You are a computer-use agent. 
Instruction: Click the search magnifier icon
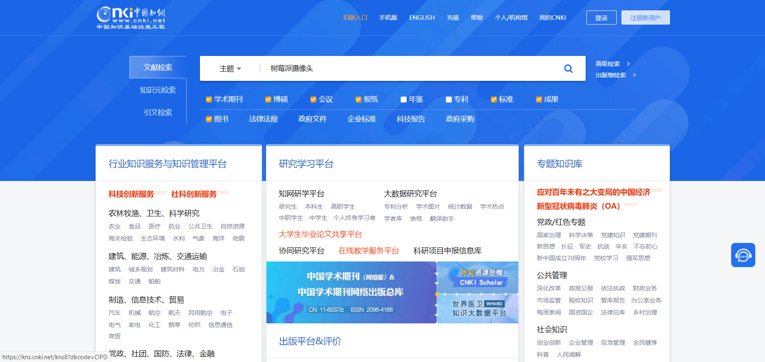coord(568,68)
